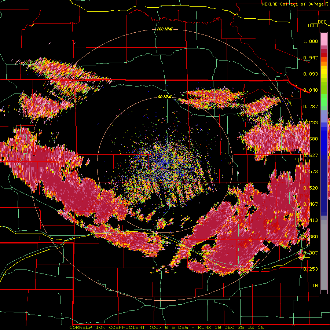Click the "DCC" label above the scale

322,22
